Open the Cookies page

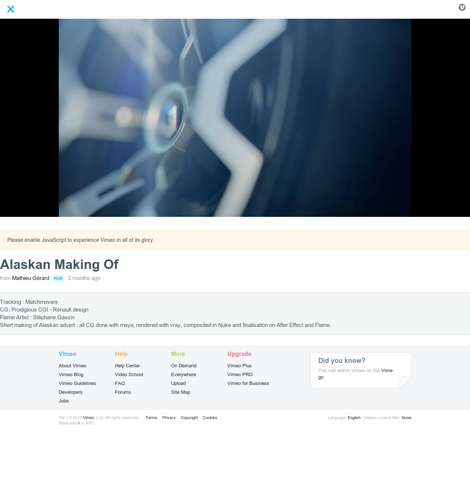click(210, 418)
